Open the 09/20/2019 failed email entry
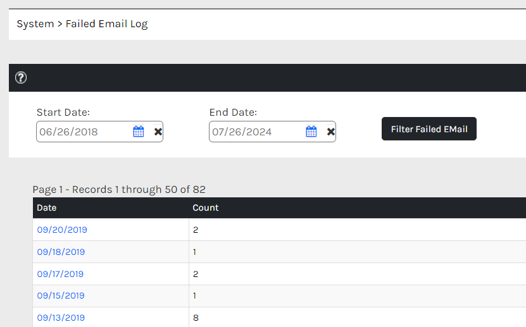This screenshot has width=526, height=327. tap(62, 230)
